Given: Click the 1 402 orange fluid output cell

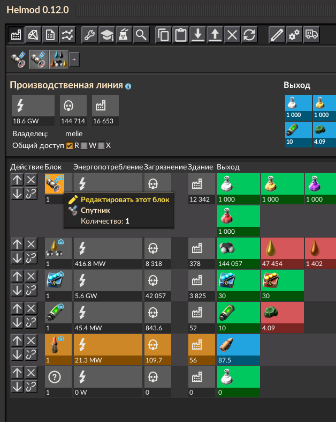Looking at the screenshot, I should pyautogui.click(x=320, y=253).
